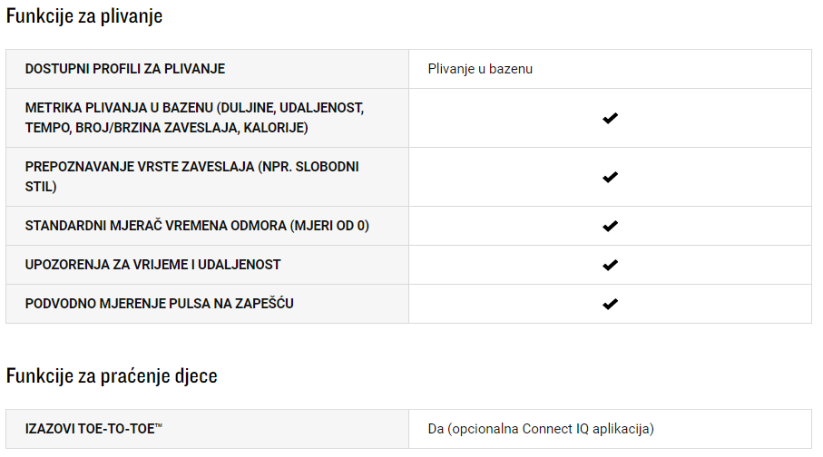Click the checkmark for stroke type detection
The image size is (823, 457).
[x=610, y=177]
